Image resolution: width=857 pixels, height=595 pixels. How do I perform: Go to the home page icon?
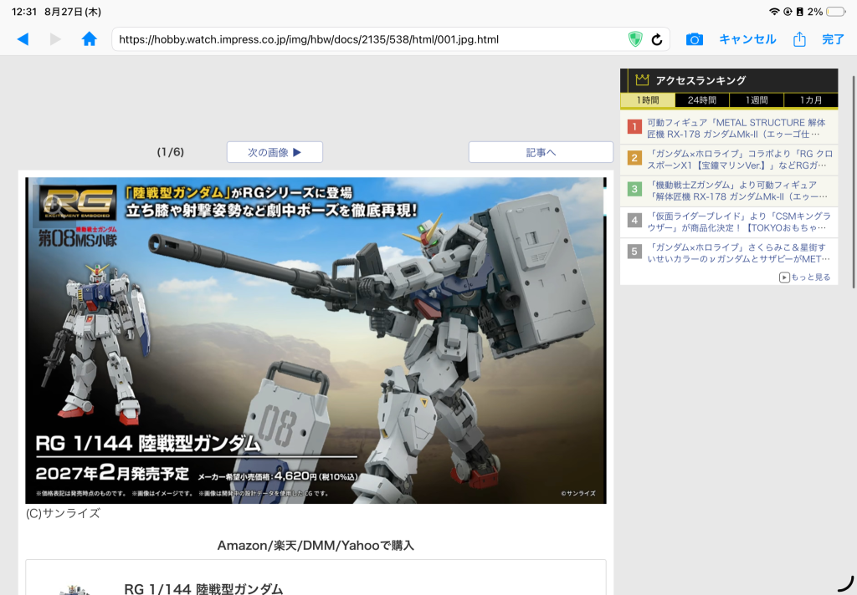(x=89, y=38)
